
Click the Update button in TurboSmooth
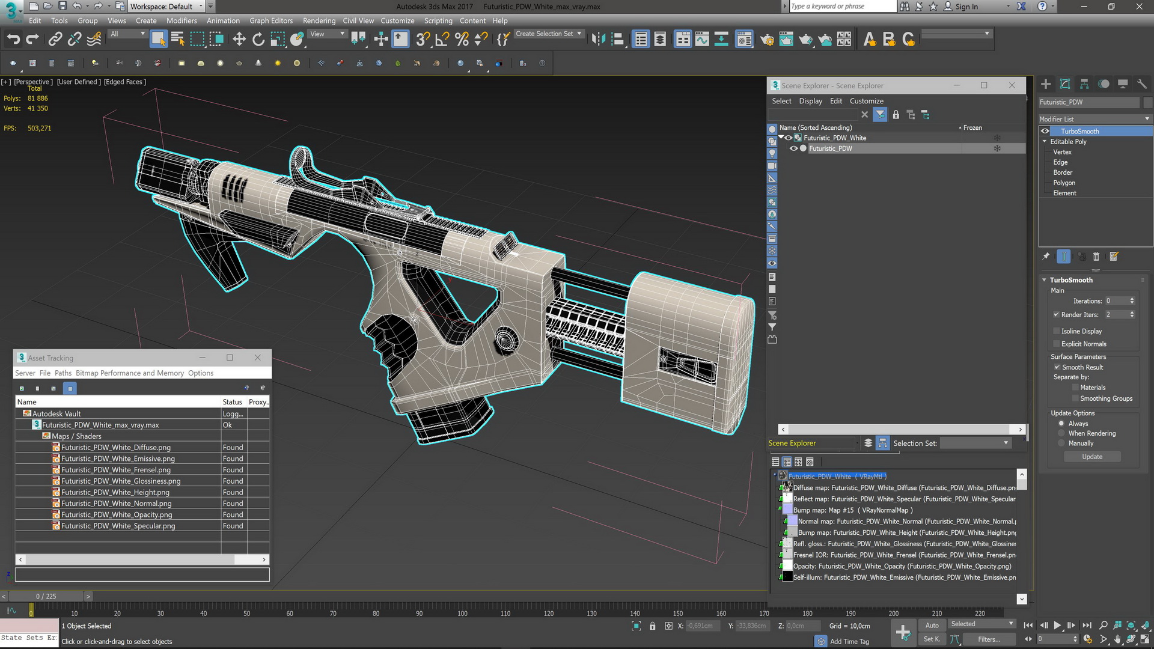coord(1092,457)
